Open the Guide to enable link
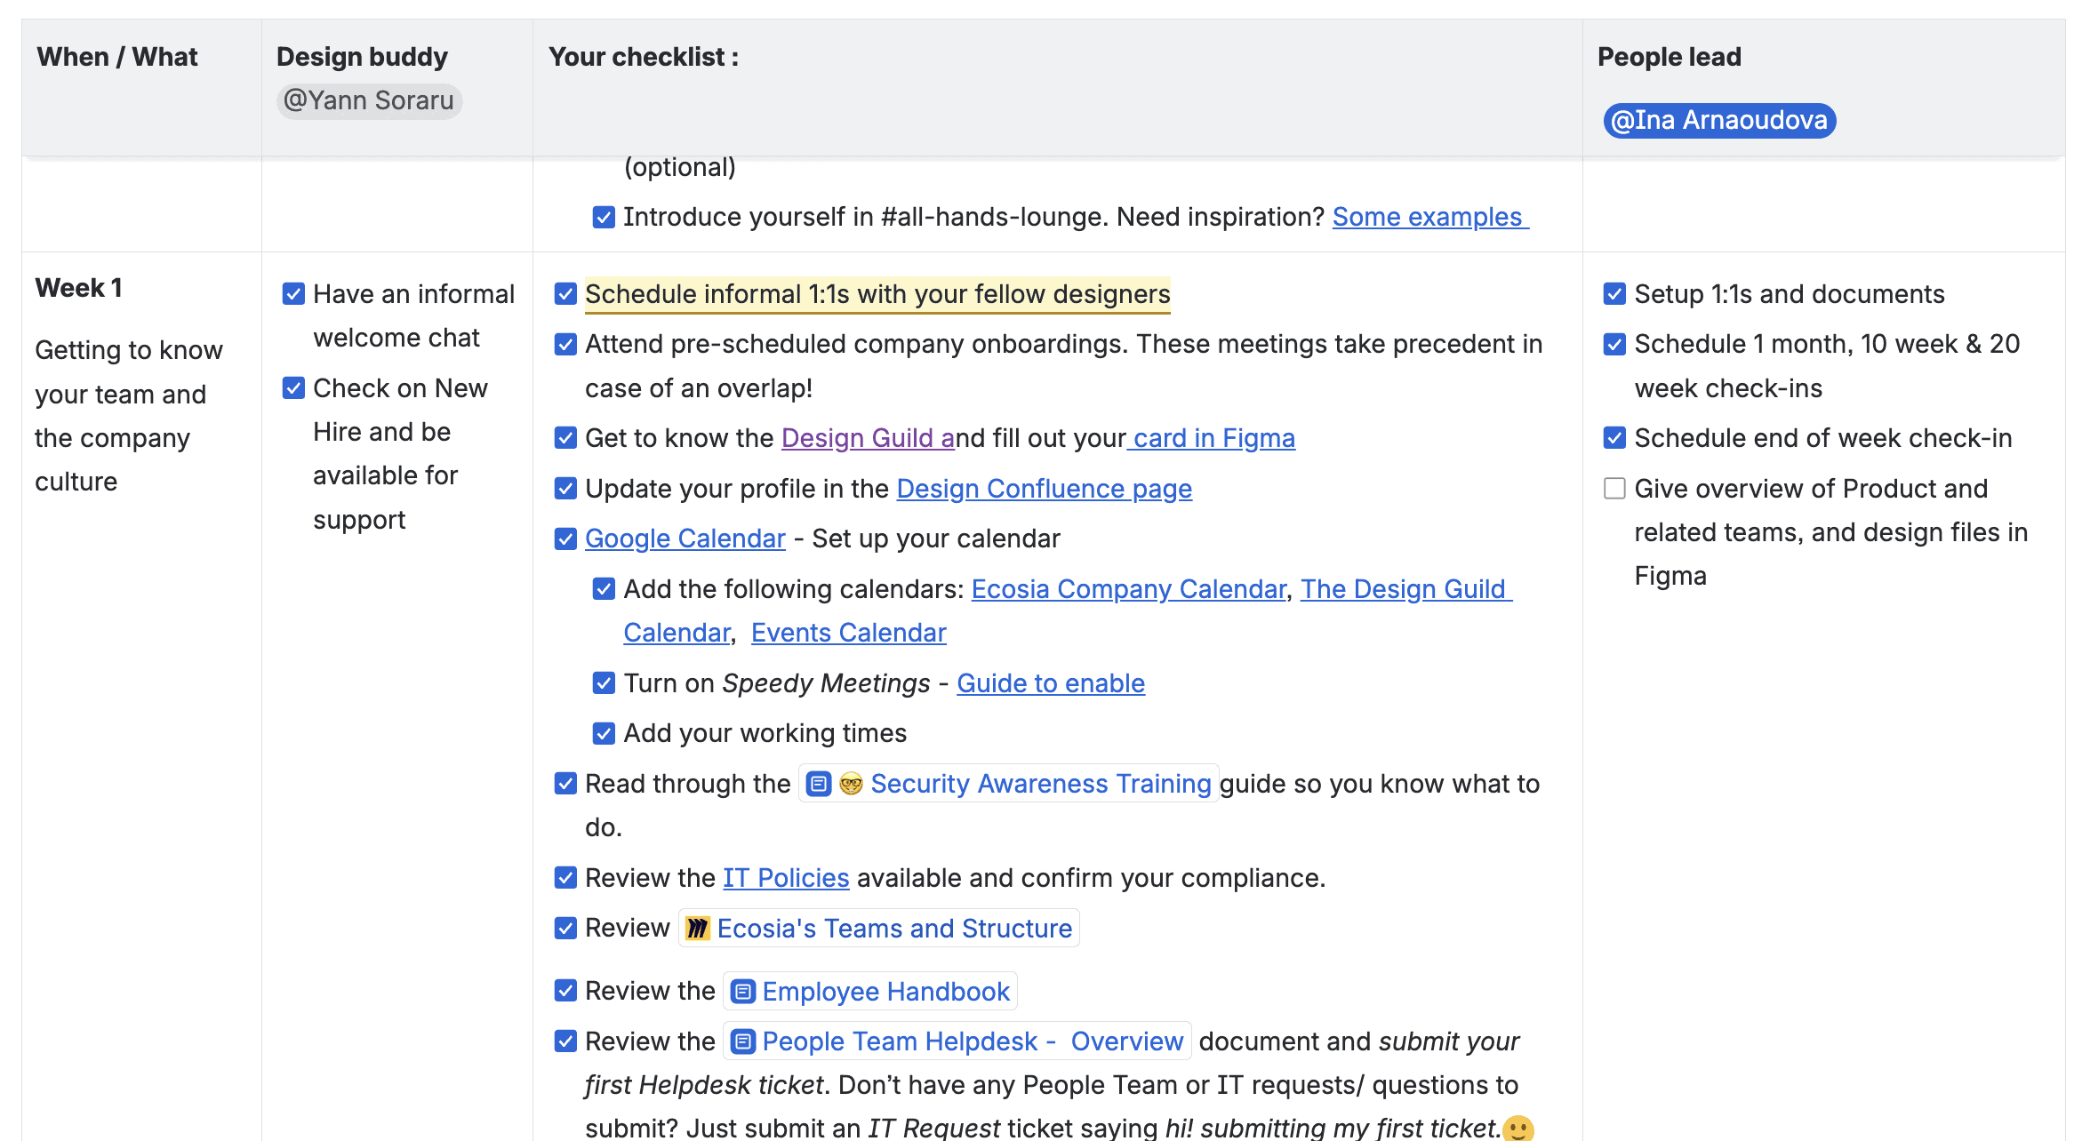Screen dimensions: 2098x1141 tap(1050, 683)
